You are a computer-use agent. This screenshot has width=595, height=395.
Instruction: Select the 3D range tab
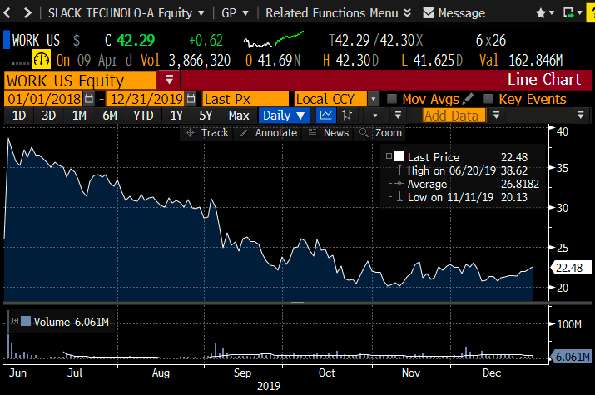(x=49, y=115)
